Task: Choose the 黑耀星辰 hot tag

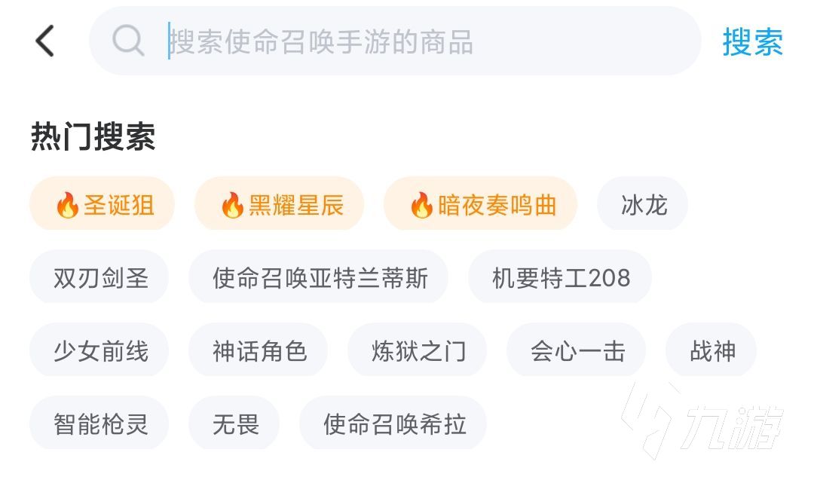Action: [x=279, y=204]
